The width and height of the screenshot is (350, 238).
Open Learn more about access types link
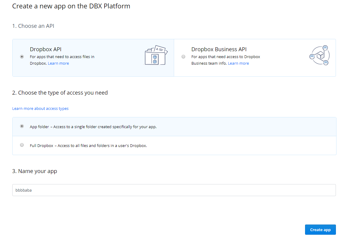tap(40, 109)
